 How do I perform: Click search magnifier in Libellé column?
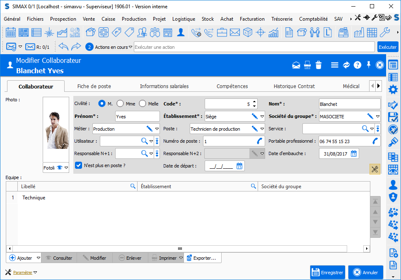point(133,187)
